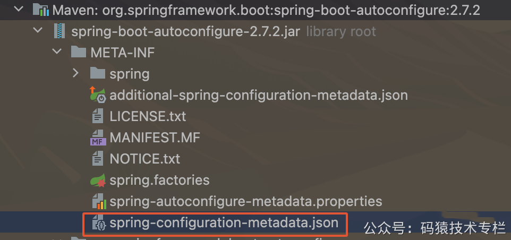Select LICENSE.txt in the project tree
This screenshot has width=511, height=240.
tap(148, 116)
